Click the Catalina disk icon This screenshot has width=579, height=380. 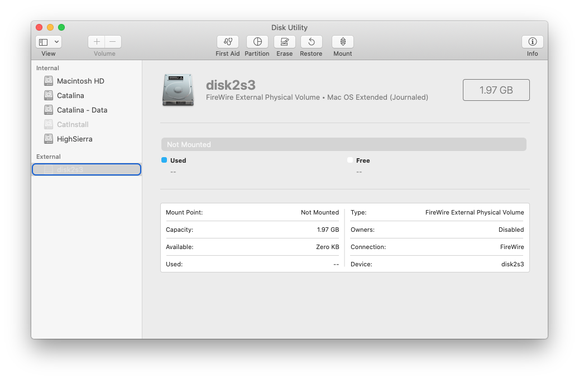click(x=49, y=95)
